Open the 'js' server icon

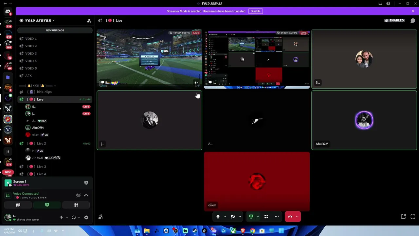point(8,151)
